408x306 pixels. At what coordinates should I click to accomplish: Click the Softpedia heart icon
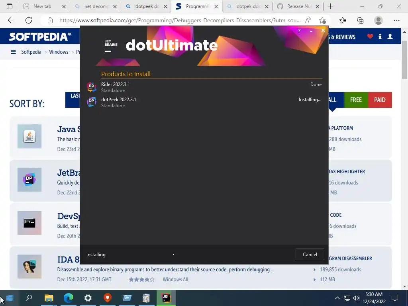pos(370,36)
